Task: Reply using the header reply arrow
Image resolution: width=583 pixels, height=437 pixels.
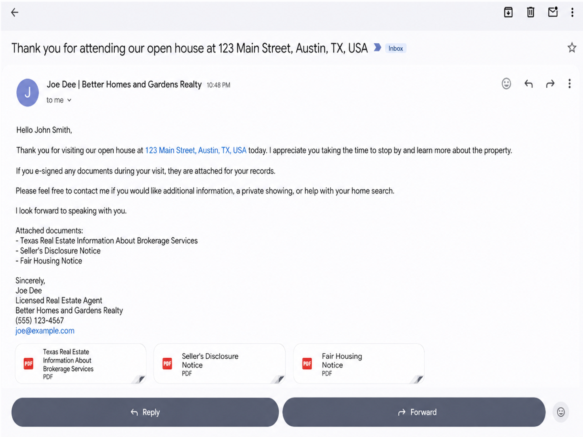Action: point(528,84)
